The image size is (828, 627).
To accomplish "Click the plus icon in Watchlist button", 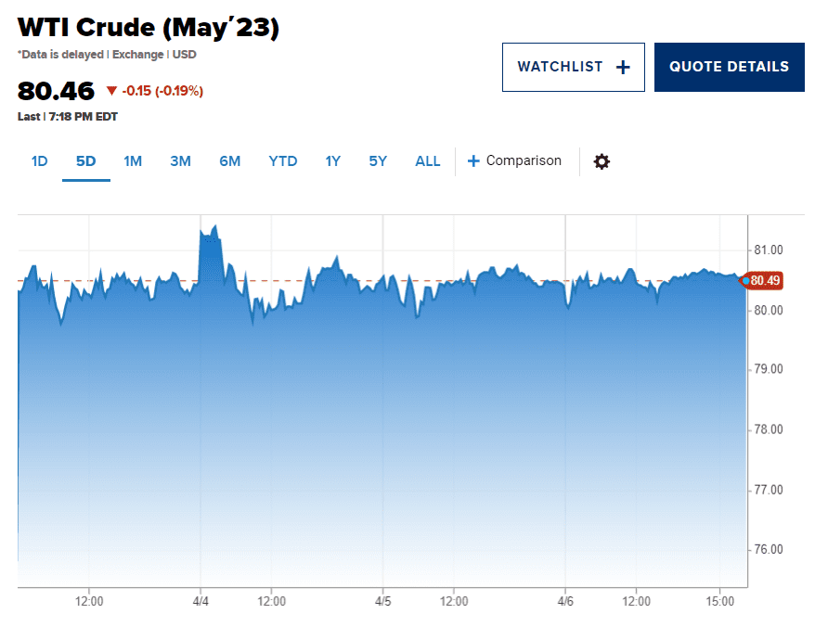I will tap(623, 67).
